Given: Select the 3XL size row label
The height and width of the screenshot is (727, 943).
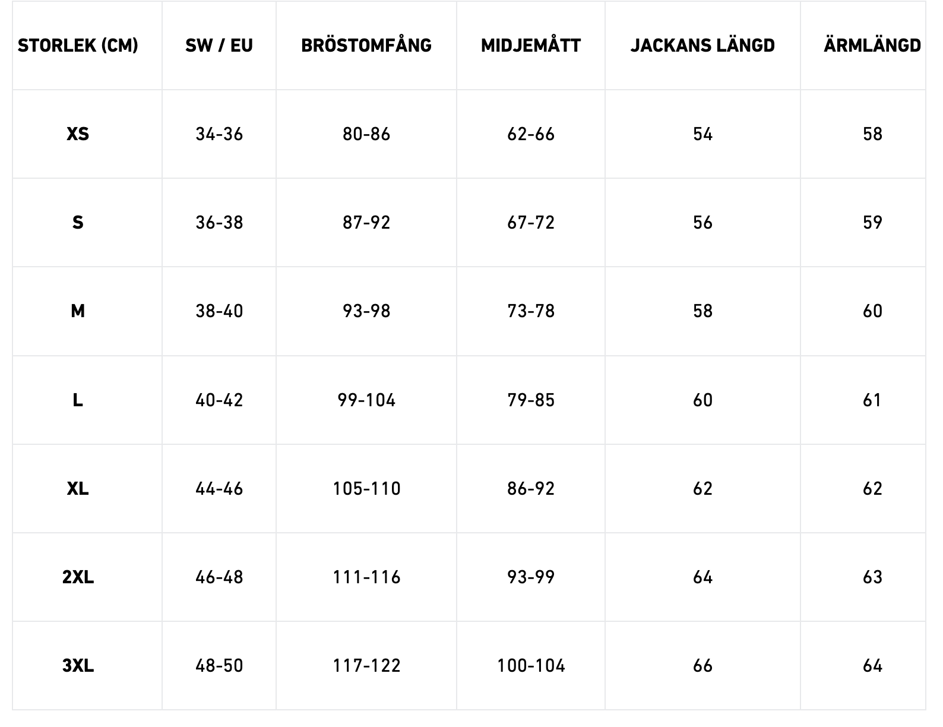Looking at the screenshot, I should click(x=78, y=666).
